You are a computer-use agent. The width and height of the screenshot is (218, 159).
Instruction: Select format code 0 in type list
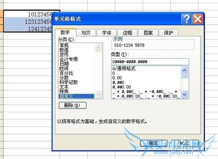[x=114, y=73]
